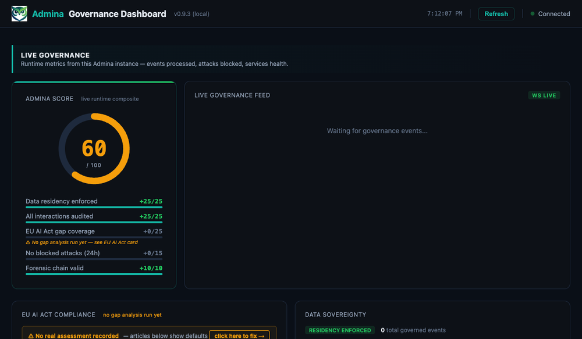Click the 'Governance Dashboard' title
The height and width of the screenshot is (339, 582).
tap(118, 14)
